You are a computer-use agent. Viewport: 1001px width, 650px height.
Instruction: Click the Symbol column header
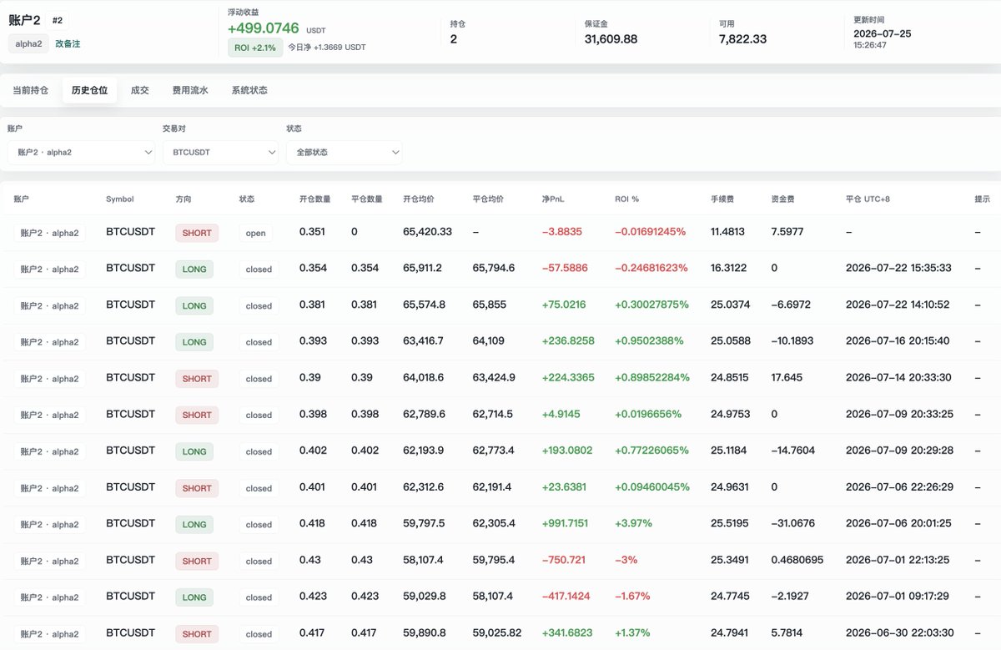coord(119,199)
